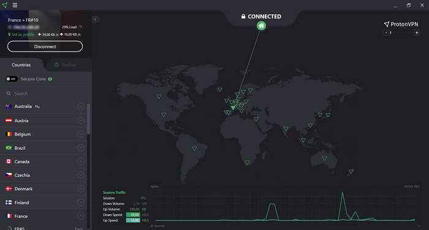429x230 pixels.
Task: Zoom in the map with plus button
Action: click(x=416, y=33)
